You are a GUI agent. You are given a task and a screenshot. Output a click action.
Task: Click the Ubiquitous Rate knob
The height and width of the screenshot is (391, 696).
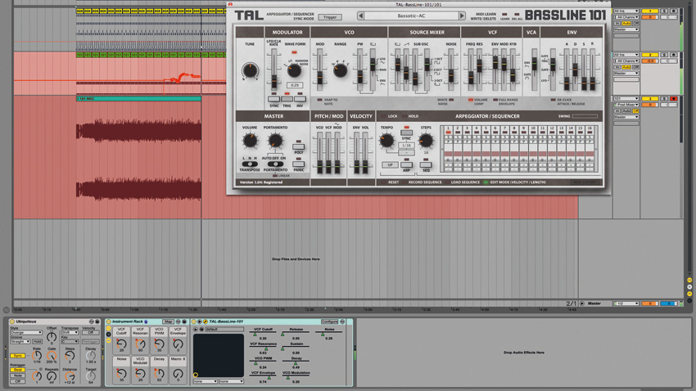(37, 355)
